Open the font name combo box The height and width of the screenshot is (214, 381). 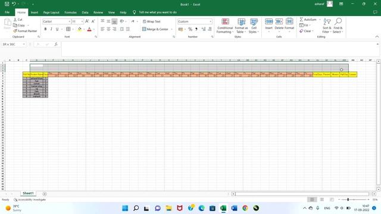click(x=57, y=21)
